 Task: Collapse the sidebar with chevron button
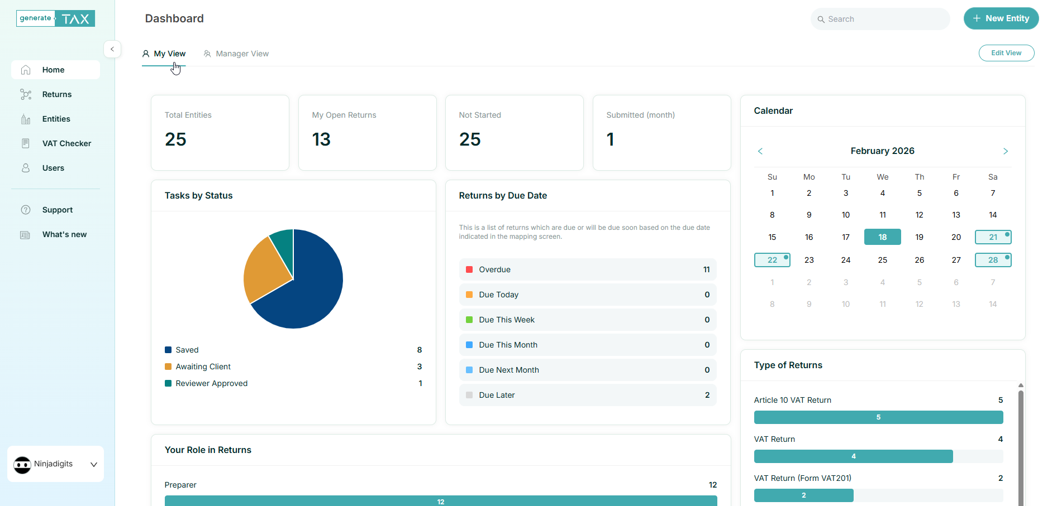112,49
